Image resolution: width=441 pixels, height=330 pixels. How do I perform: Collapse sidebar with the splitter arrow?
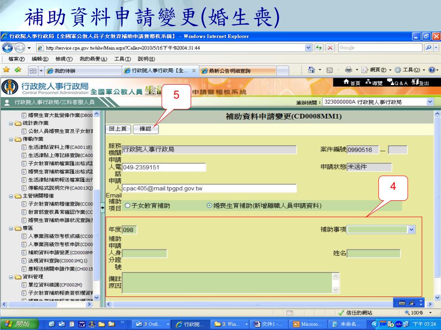click(102, 208)
